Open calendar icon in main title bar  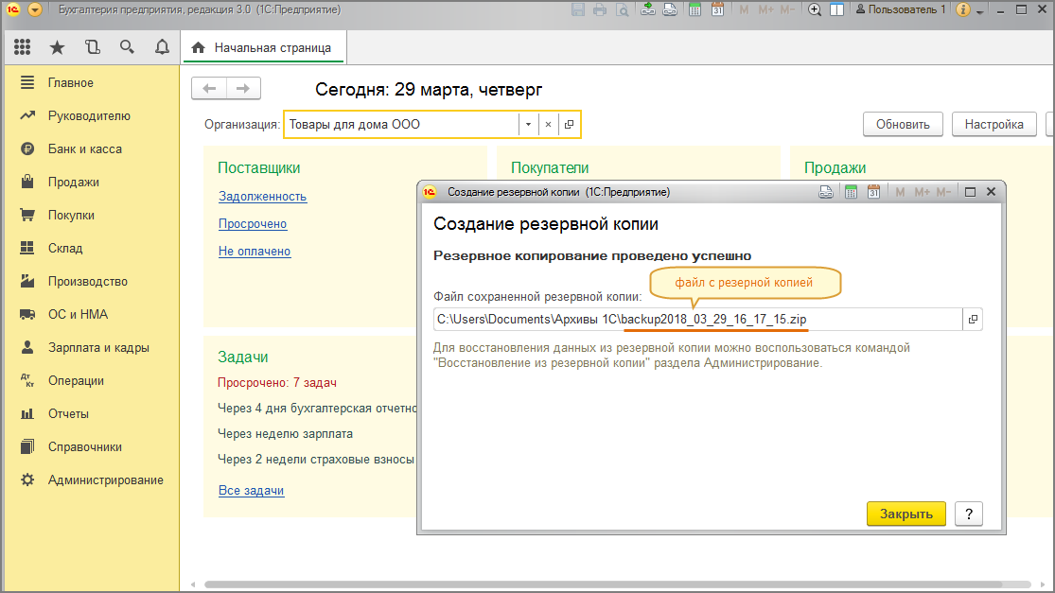pos(718,9)
